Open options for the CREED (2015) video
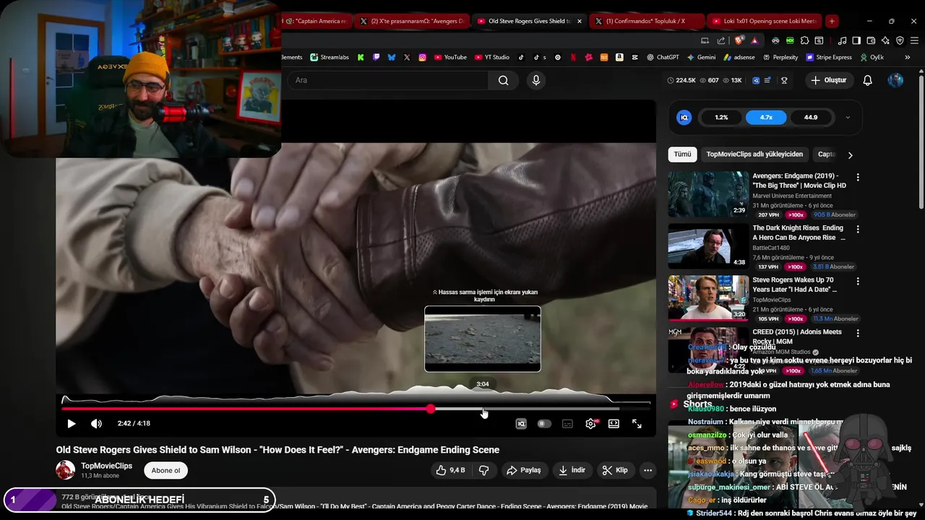925x520 pixels. pos(858,333)
